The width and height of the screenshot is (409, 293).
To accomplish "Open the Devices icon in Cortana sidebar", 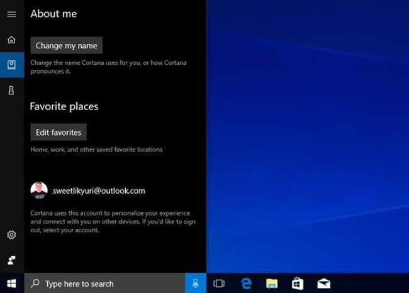I will coord(11,91).
